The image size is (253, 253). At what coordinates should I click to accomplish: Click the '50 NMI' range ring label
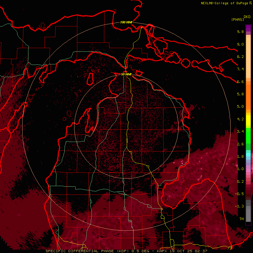click(126, 74)
